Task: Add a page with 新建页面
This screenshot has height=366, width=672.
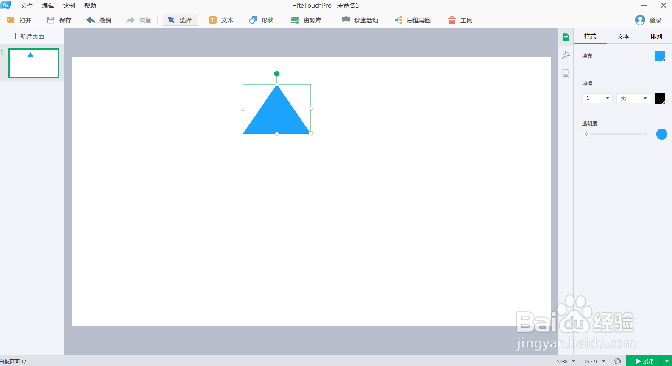Action: tap(28, 36)
